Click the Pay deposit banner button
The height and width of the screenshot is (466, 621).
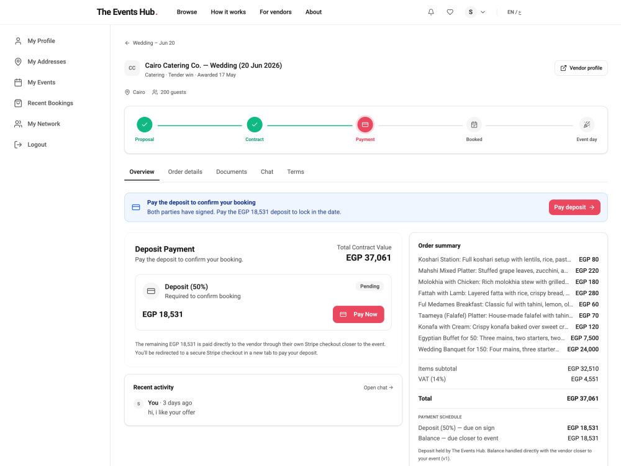coord(574,208)
